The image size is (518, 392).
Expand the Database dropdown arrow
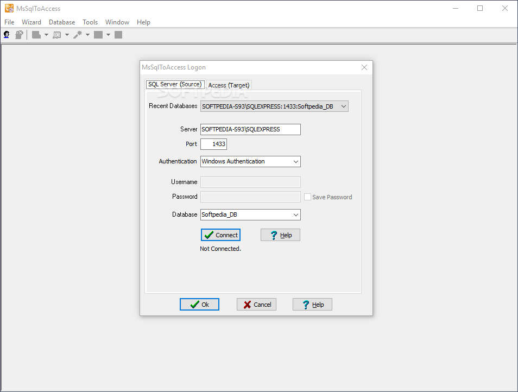tap(296, 214)
